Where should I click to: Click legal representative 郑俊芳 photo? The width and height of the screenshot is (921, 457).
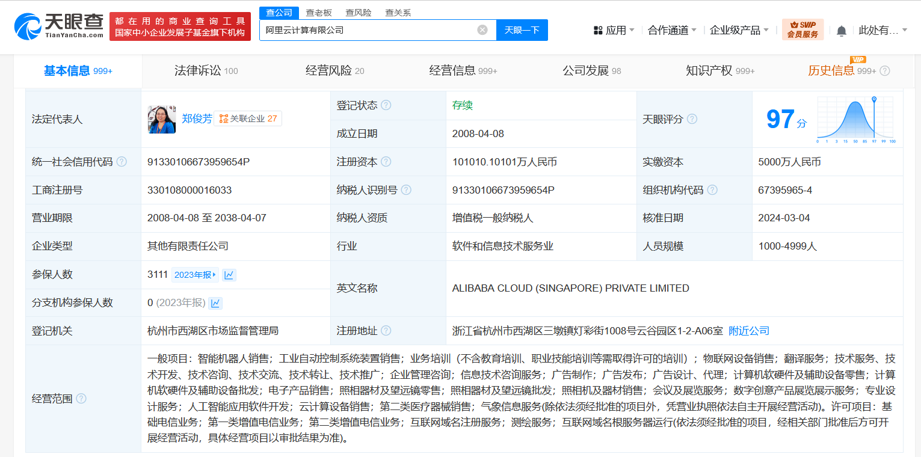point(162,119)
